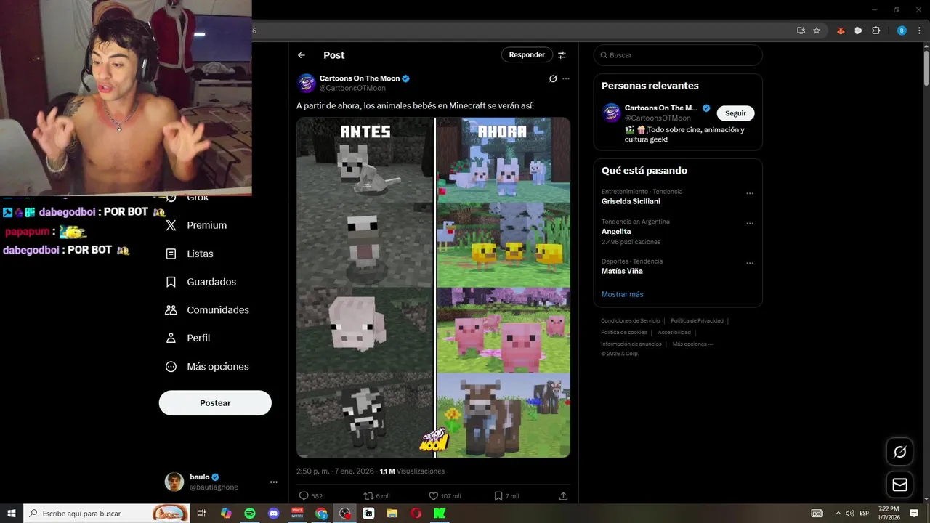This screenshot has height=523, width=930.
Task: Click the Responder button
Action: [x=527, y=55]
